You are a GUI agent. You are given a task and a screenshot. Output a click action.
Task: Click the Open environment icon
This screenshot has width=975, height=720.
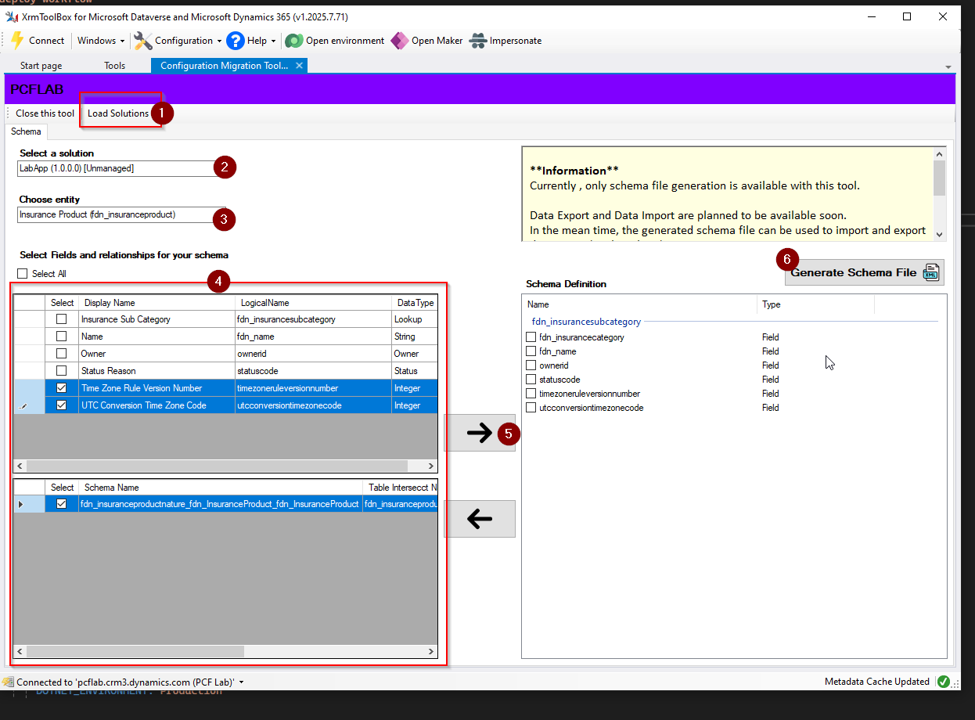coord(294,41)
